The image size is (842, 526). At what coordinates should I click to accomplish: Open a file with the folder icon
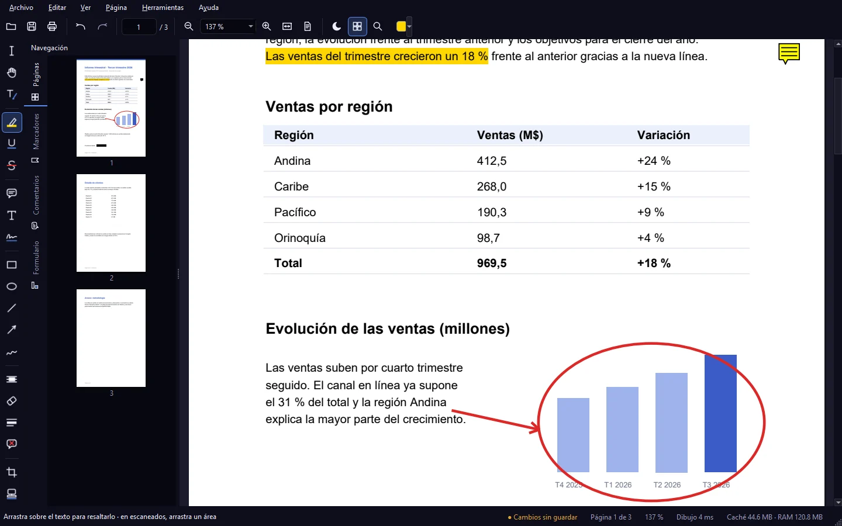[11, 26]
